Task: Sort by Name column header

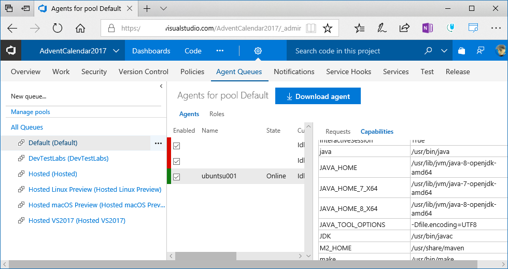Action: coord(209,131)
